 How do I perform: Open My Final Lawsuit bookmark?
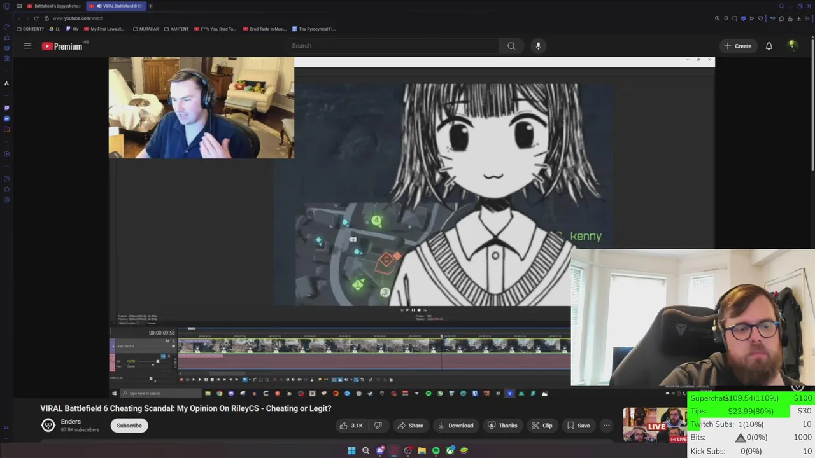click(104, 29)
